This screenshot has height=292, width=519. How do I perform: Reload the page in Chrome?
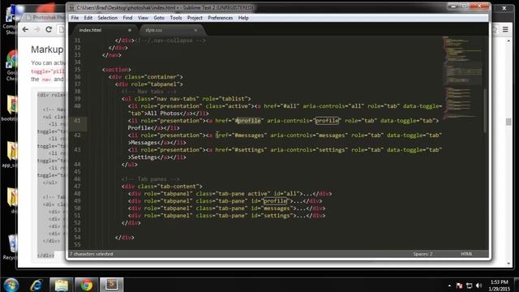(x=49, y=29)
